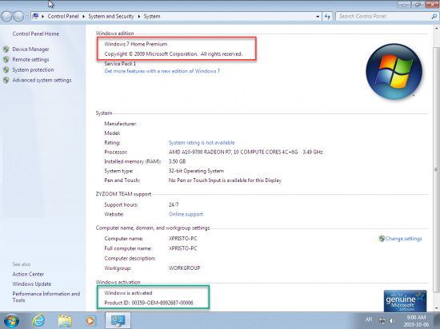Open Control Panel Home
This screenshot has width=440, height=329.
[x=36, y=34]
